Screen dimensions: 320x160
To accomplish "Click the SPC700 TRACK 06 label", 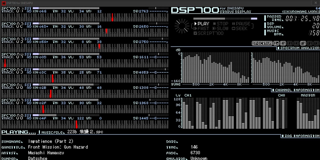I will [x=12, y=86].
